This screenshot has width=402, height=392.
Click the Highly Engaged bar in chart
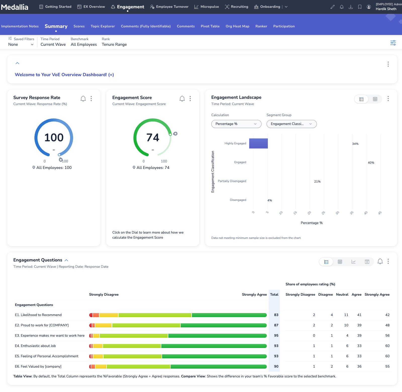click(x=258, y=143)
